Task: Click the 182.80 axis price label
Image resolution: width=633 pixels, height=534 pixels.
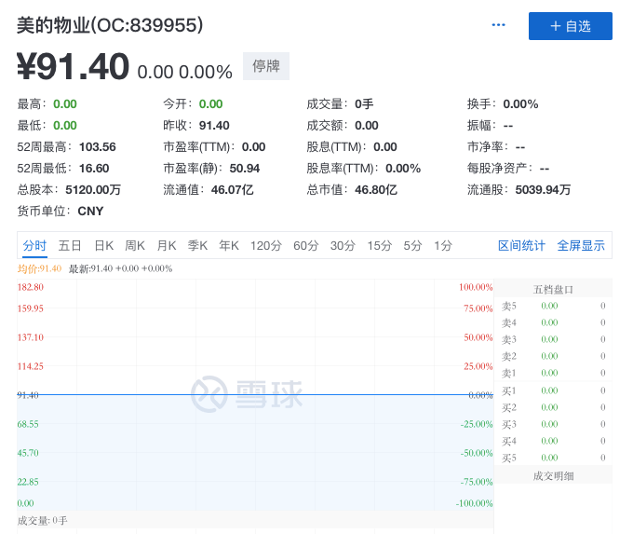Action: [x=31, y=287]
